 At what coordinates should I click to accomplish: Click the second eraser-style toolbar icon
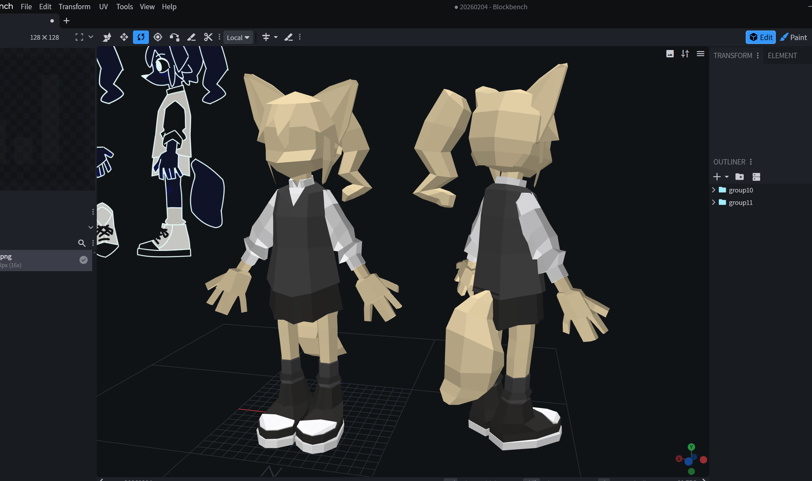click(x=289, y=37)
